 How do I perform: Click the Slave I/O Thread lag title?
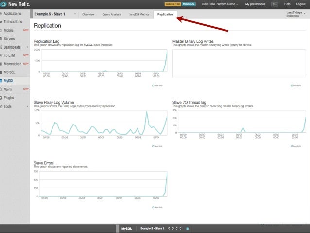coord(189,102)
